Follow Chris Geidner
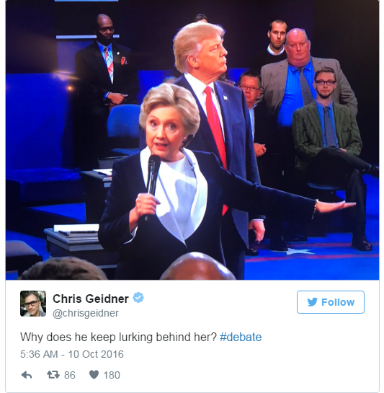The height and width of the screenshot is (393, 384). point(331,302)
